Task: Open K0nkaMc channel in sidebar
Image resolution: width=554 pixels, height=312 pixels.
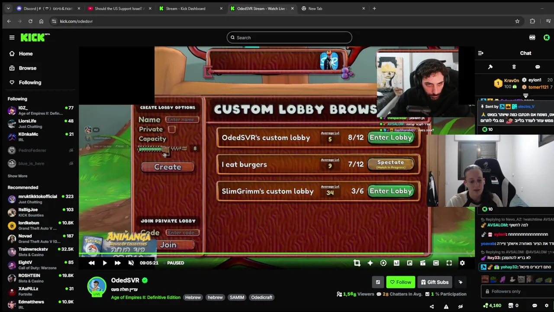Action: (x=40, y=136)
